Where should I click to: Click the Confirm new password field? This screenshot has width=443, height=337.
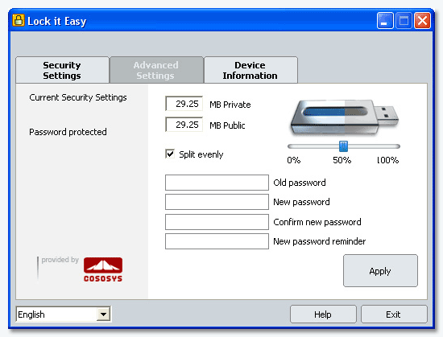pyautogui.click(x=217, y=222)
